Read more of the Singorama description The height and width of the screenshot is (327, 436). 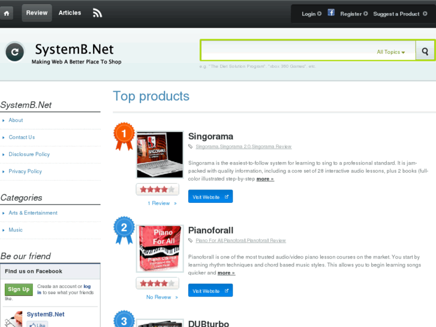pos(265,179)
